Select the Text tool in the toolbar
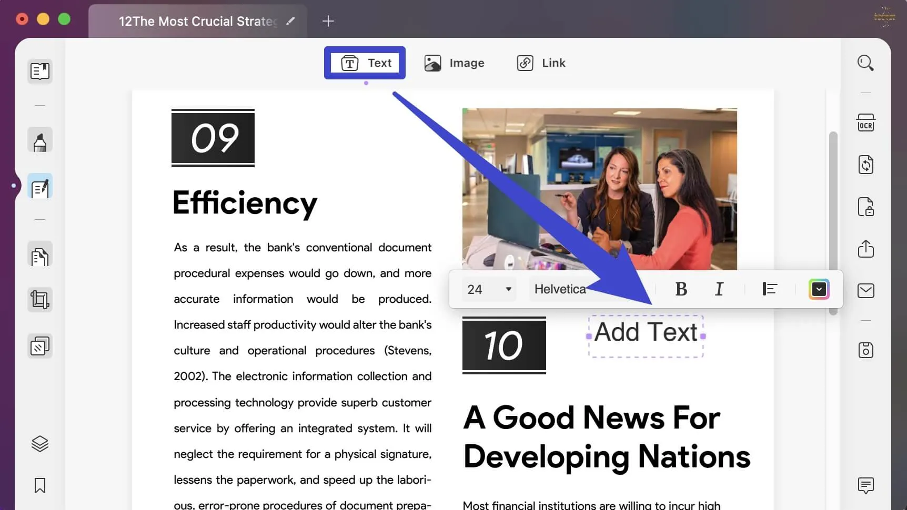 (365, 63)
